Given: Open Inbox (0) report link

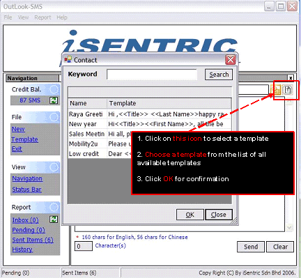Looking at the screenshot, I should (x=25, y=220).
